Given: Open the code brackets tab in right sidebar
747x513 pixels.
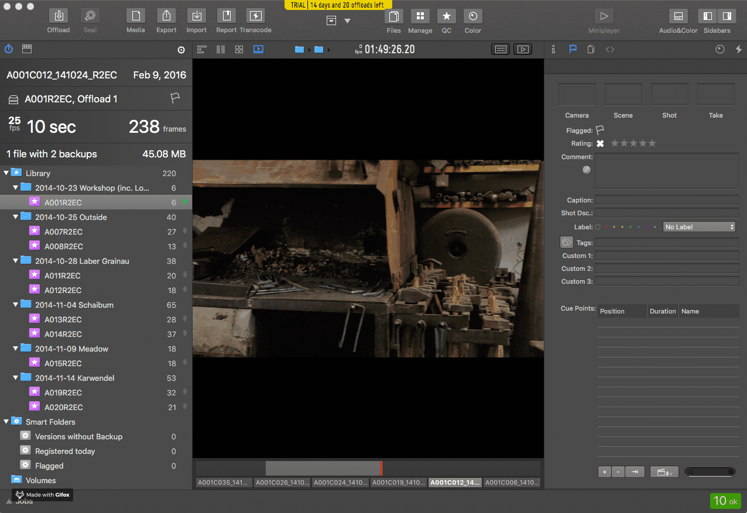Looking at the screenshot, I should 610,50.
